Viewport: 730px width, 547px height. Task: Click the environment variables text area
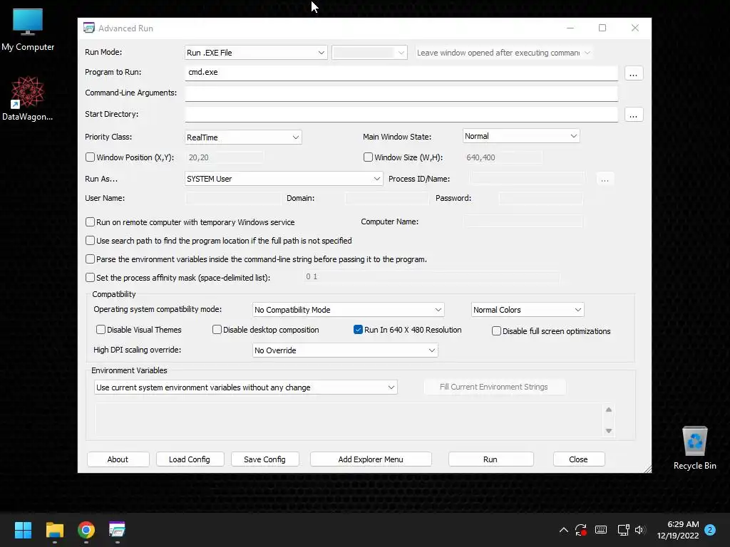(x=349, y=420)
